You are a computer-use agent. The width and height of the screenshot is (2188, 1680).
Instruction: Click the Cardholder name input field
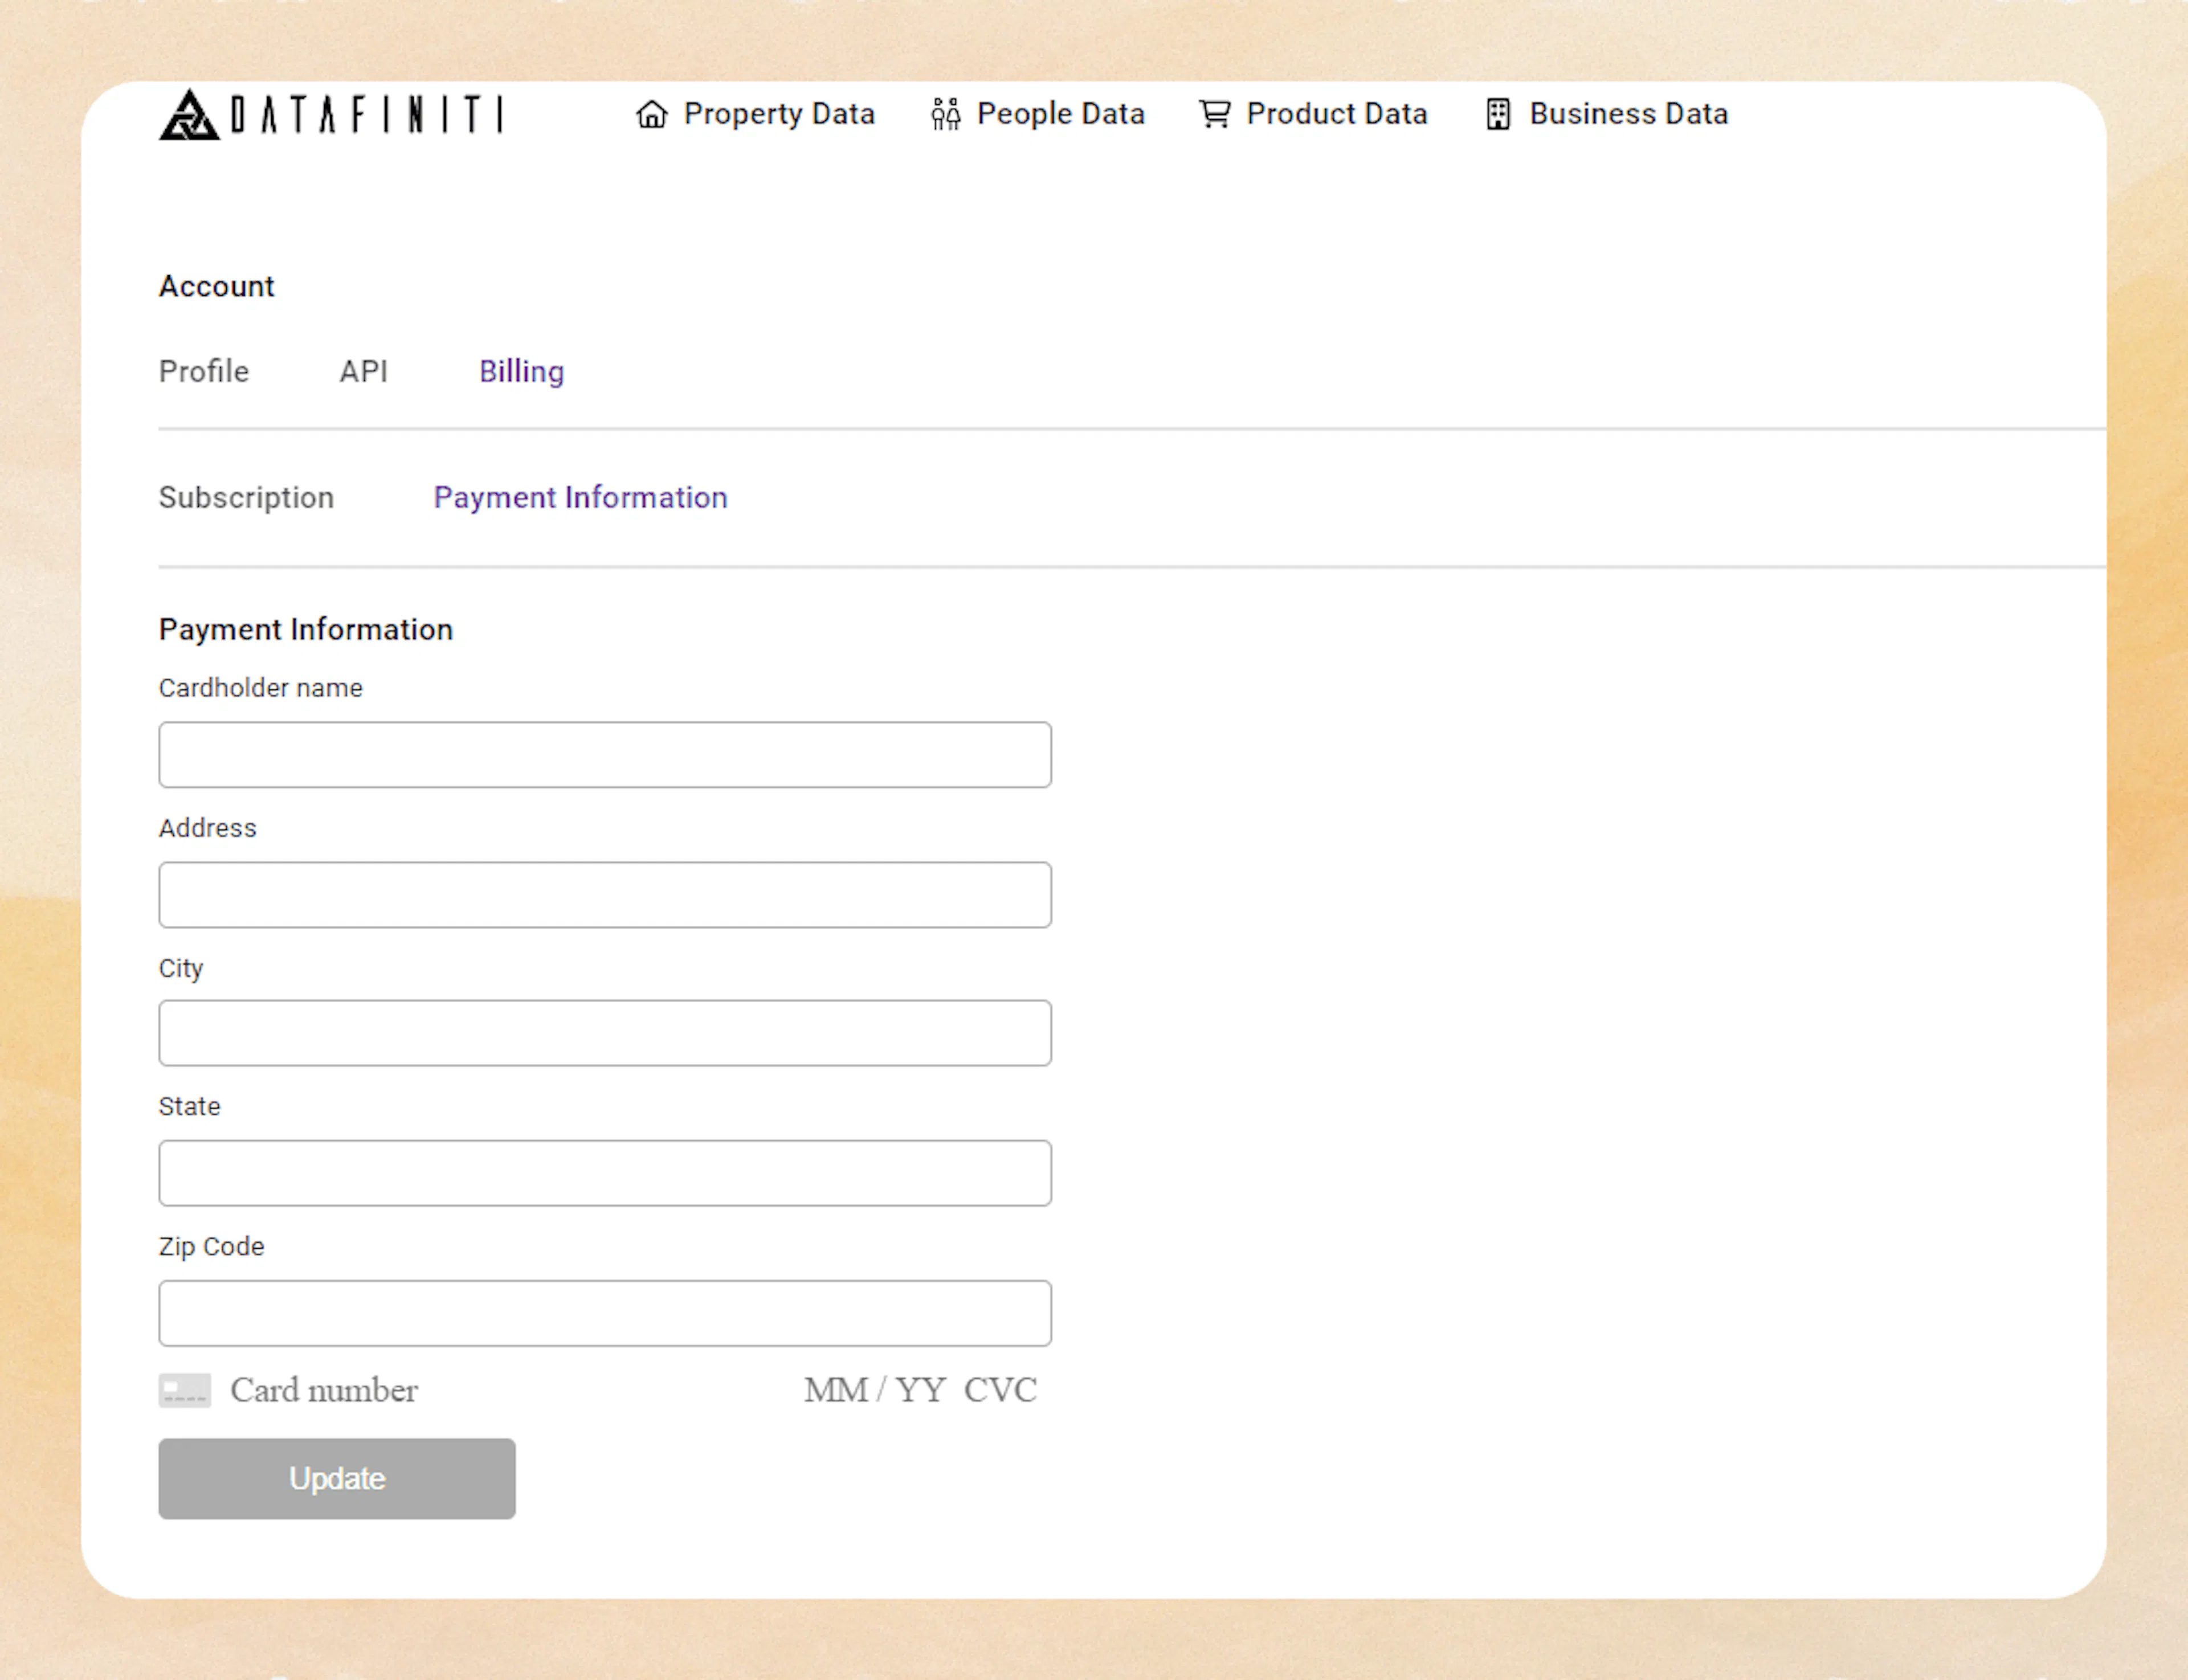pos(604,754)
